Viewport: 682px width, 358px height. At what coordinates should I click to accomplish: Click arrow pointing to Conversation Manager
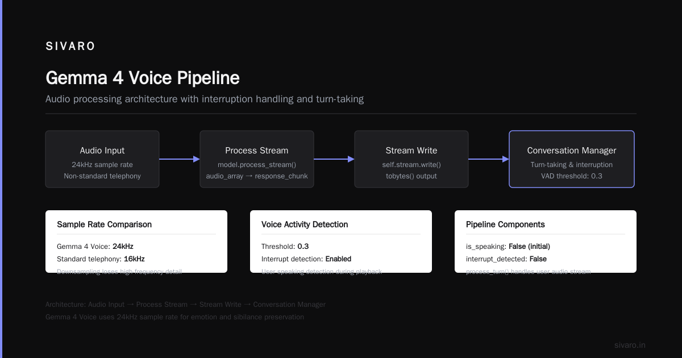489,159
